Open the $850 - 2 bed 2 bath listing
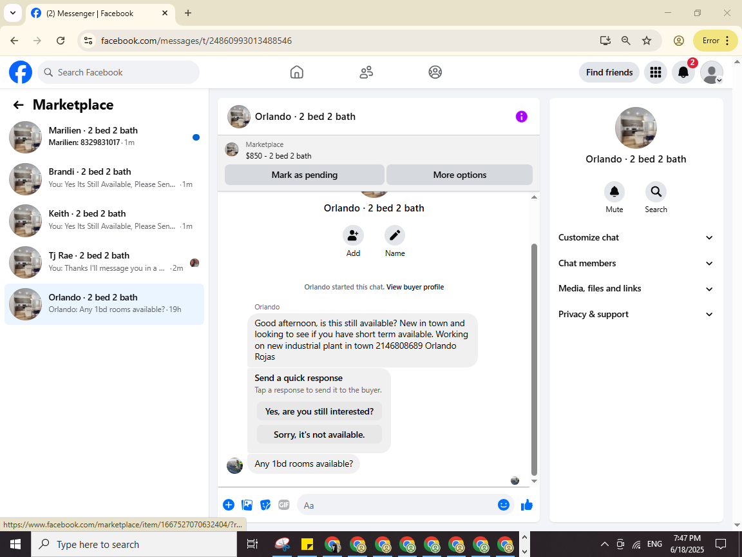This screenshot has width=742, height=557. coord(278,156)
